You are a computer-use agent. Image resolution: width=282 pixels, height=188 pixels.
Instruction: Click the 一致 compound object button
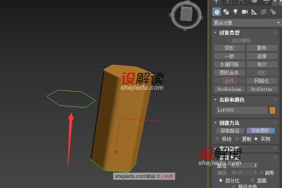pyautogui.click(x=229, y=56)
